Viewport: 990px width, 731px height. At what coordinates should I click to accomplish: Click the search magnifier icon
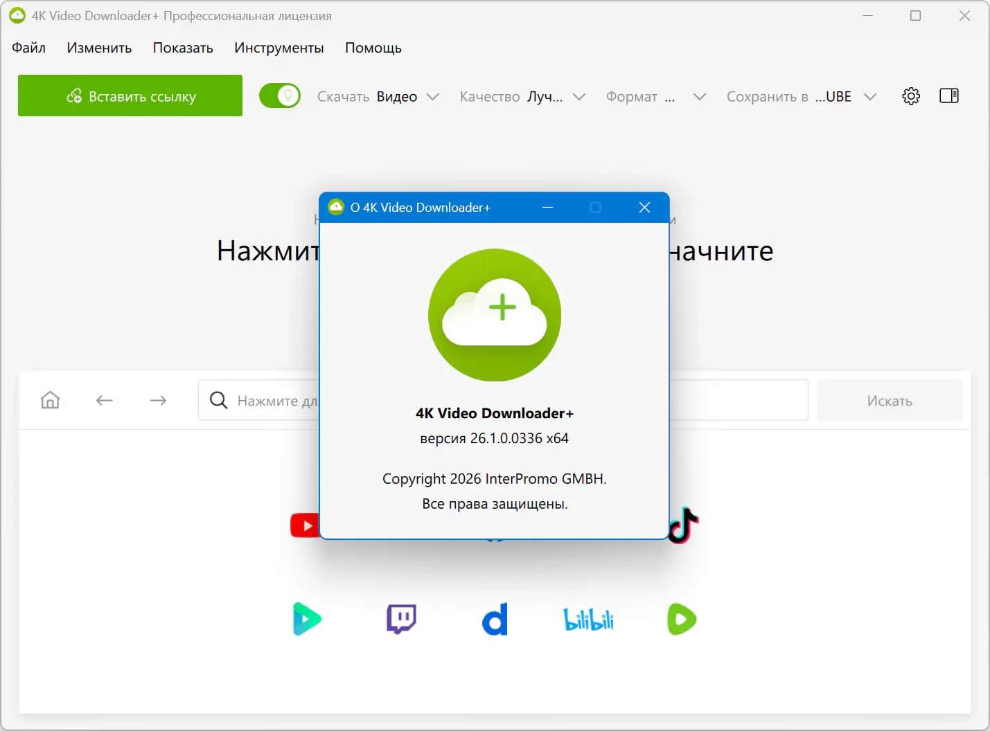pyautogui.click(x=218, y=400)
